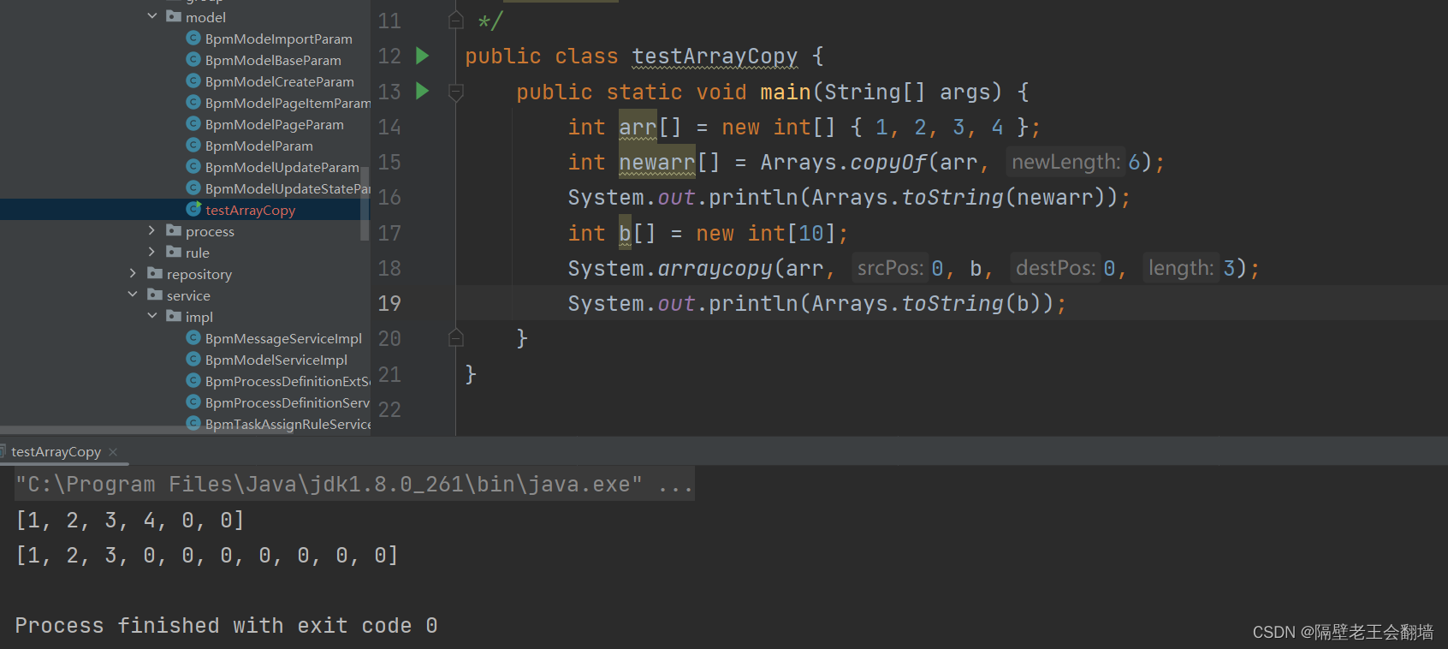Click the BpmModelImportParam class icon
The image size is (1448, 649).
tap(193, 38)
